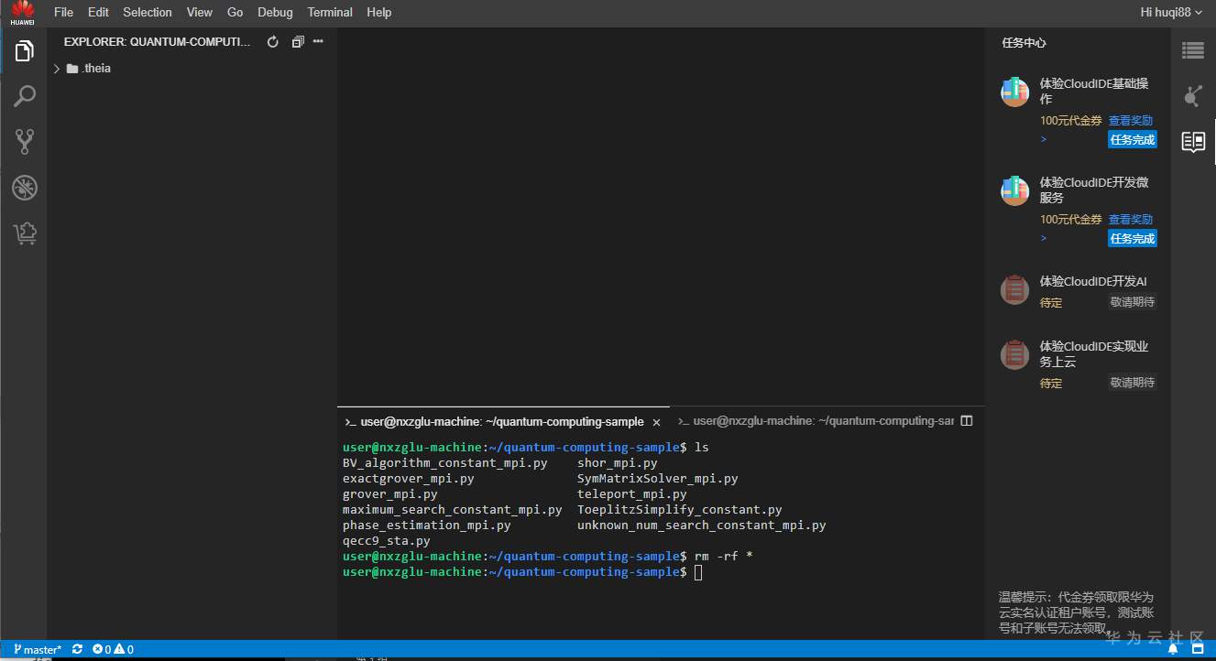Click synchronize changes icon in status bar

[77, 649]
